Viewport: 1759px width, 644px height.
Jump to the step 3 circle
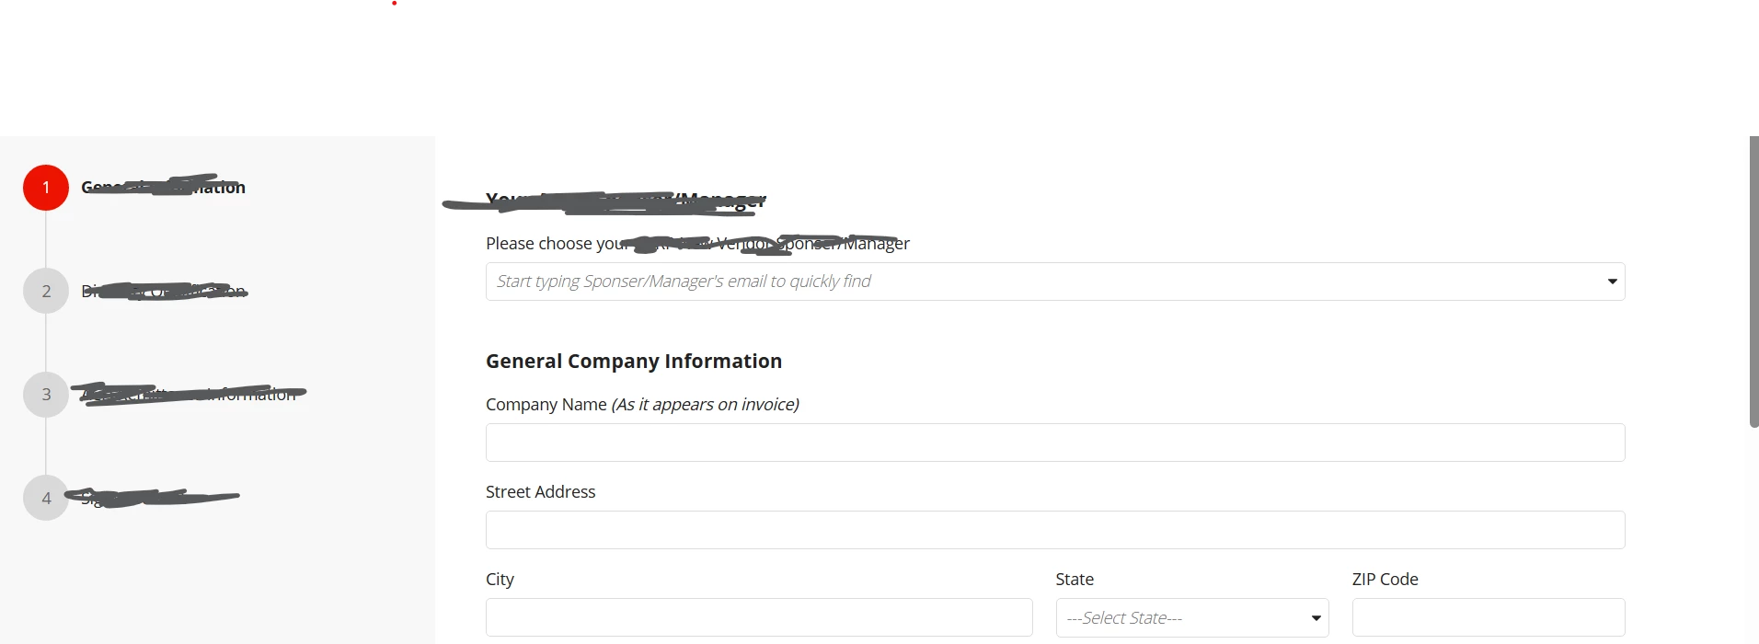tap(46, 395)
